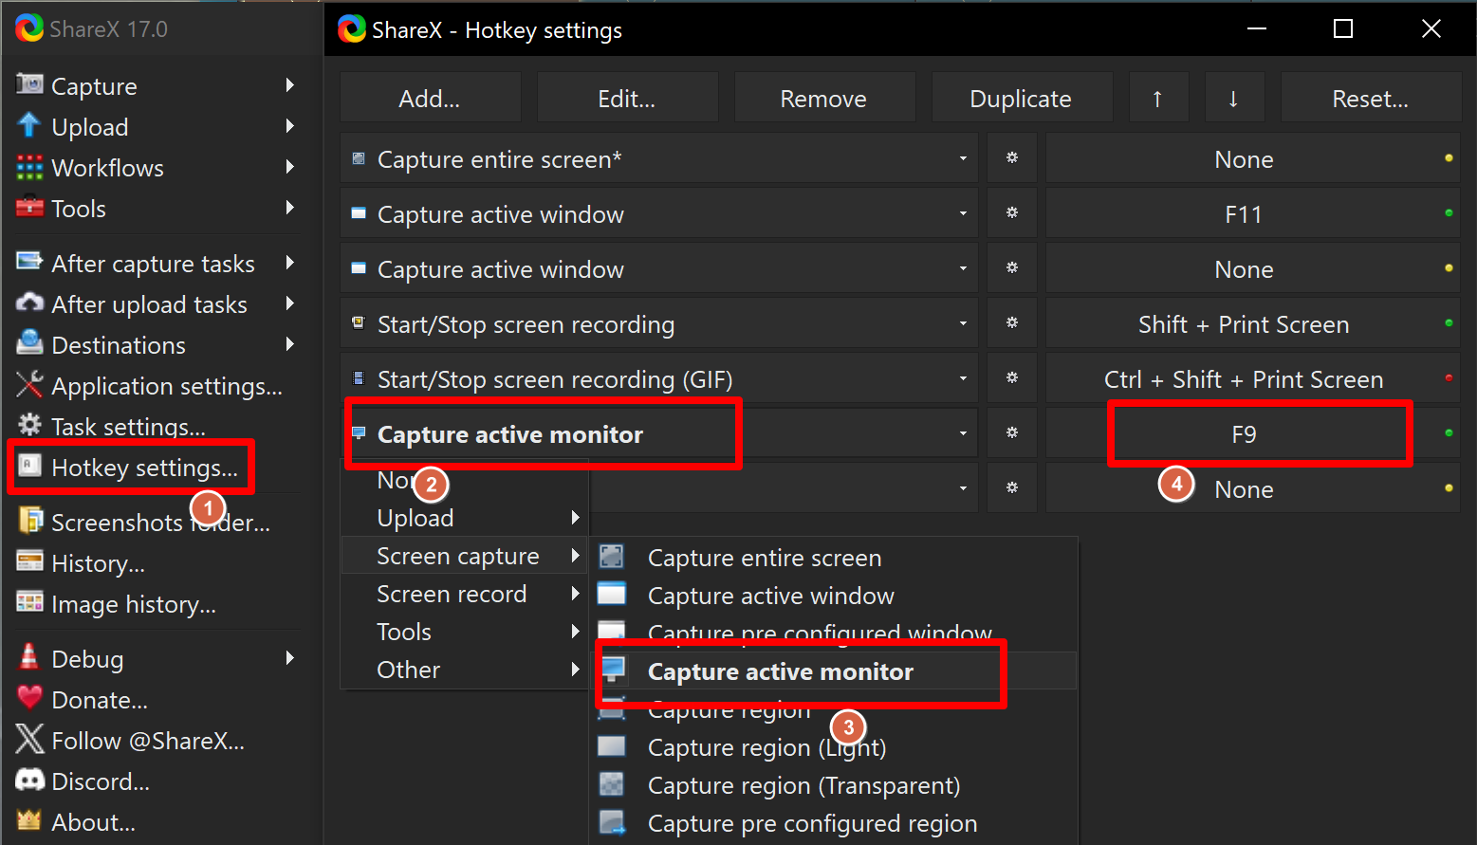Expand the Destinations submenu arrow

click(x=290, y=344)
